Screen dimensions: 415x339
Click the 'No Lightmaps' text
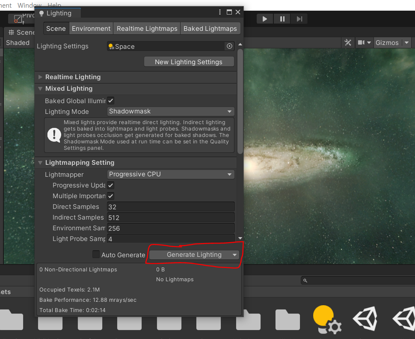(175, 280)
